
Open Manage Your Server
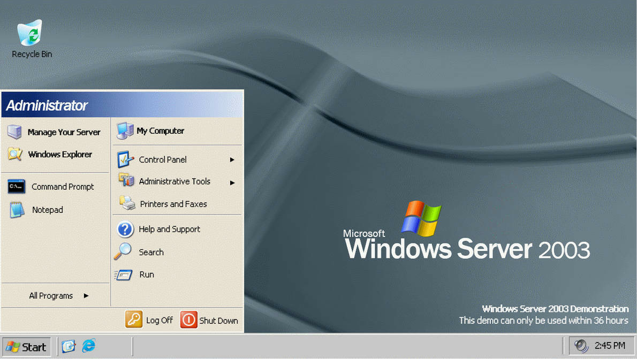tap(64, 132)
